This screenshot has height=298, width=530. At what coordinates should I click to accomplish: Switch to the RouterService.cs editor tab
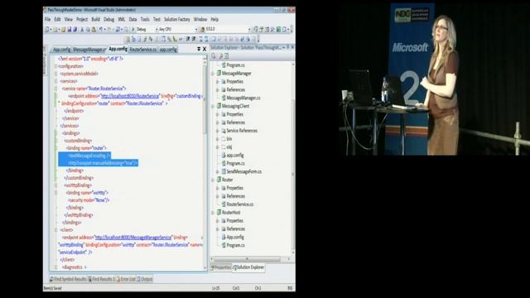[x=143, y=50]
